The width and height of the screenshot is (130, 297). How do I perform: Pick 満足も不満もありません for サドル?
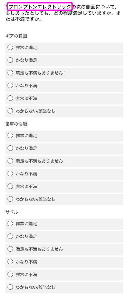tap(64, 249)
